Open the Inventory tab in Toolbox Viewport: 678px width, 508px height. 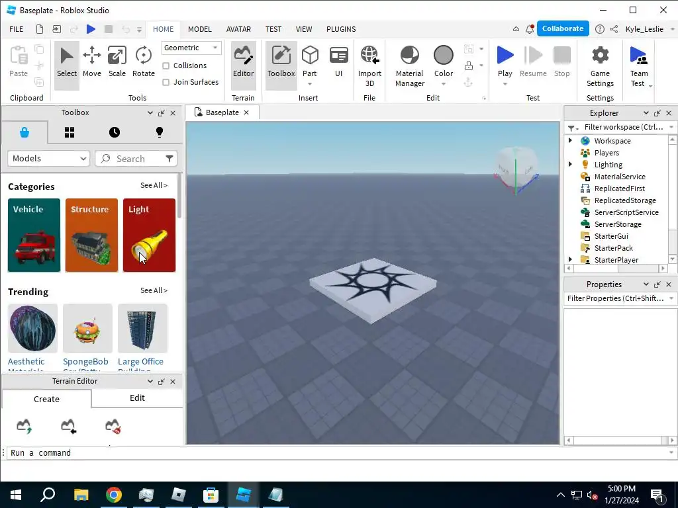pyautogui.click(x=70, y=132)
